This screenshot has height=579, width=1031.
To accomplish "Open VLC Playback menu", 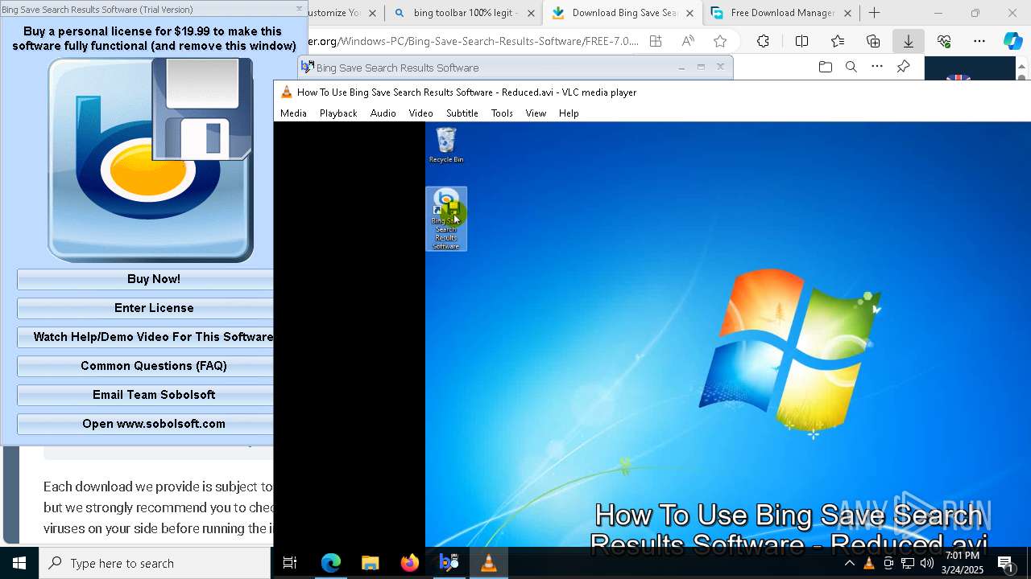I will tap(338, 113).
